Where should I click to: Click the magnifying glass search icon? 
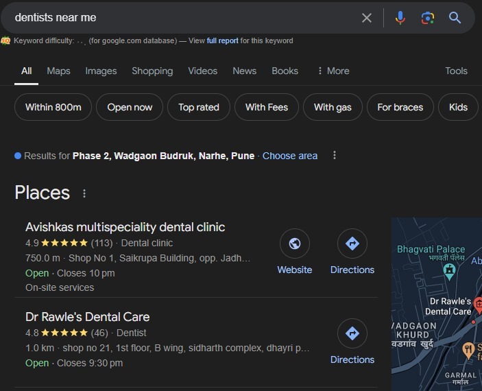pos(455,18)
